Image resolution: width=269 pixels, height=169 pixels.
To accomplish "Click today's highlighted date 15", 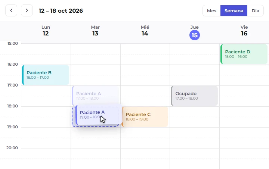I will tap(195, 35).
